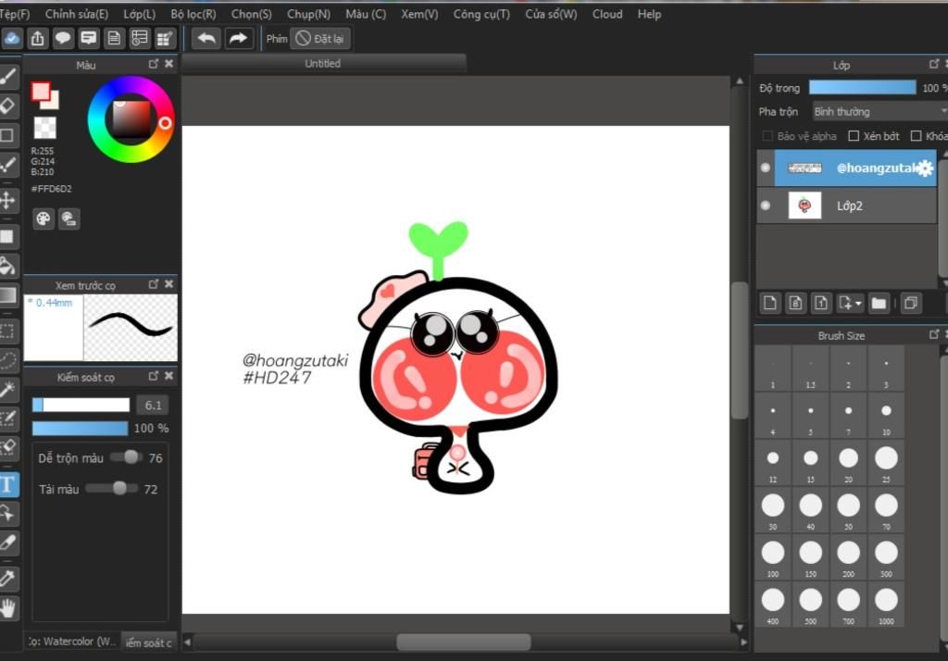This screenshot has height=661, width=948.
Task: Click the speech bubble icon in toolbar
Action: click(63, 39)
